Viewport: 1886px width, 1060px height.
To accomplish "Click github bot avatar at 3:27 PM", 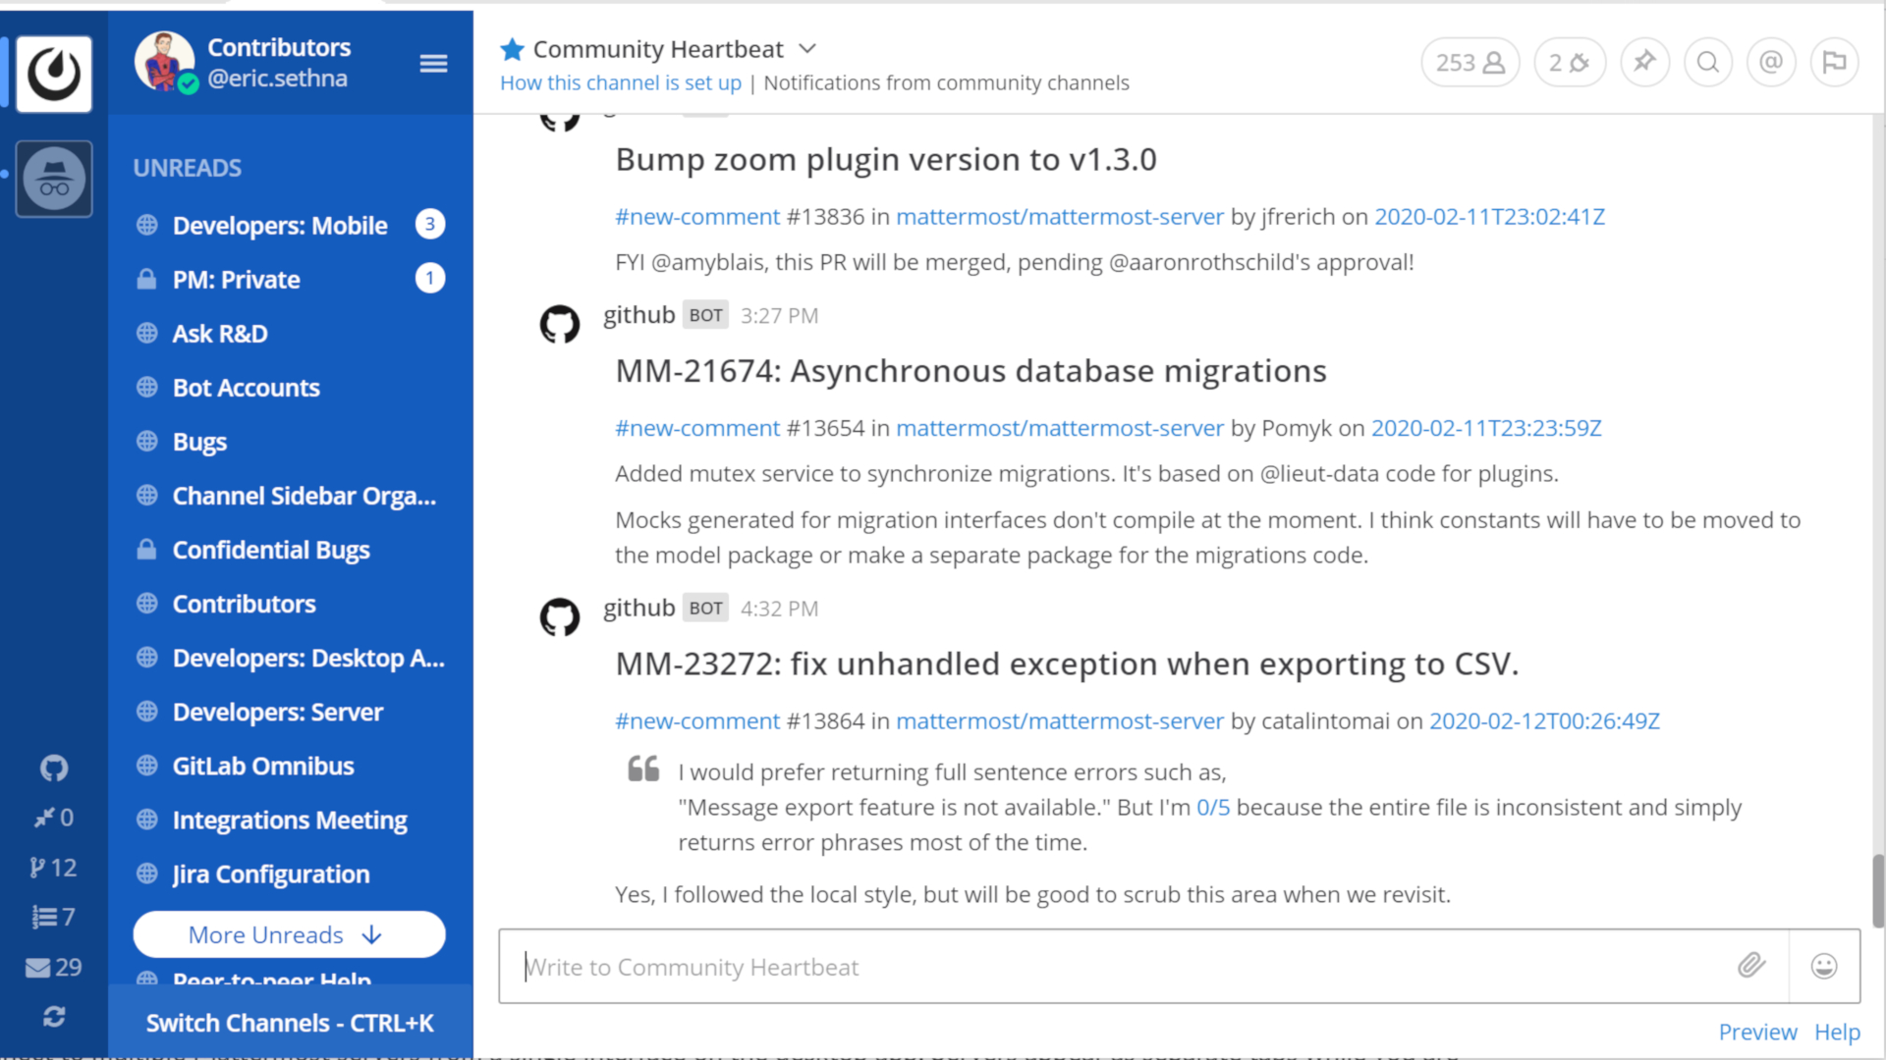I will point(560,324).
